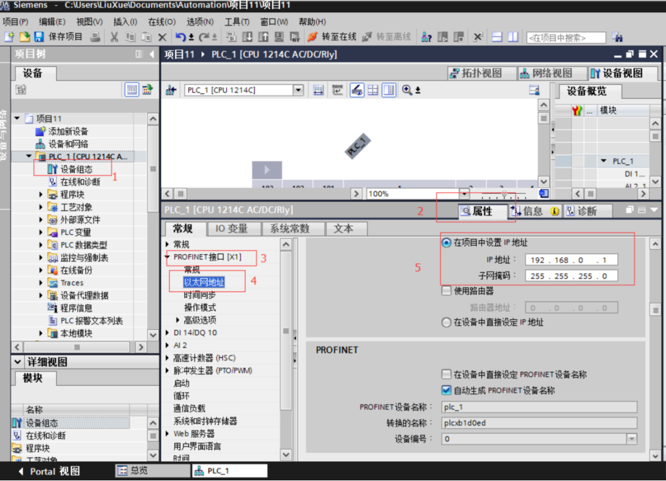The width and height of the screenshot is (666, 481).
Task: Click the print icon in main toolbar
Action: point(96,37)
